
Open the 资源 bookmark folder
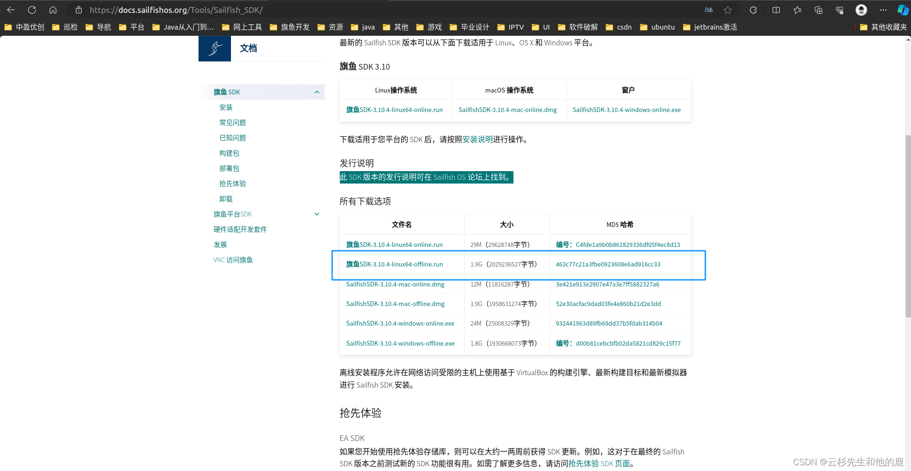click(x=330, y=27)
